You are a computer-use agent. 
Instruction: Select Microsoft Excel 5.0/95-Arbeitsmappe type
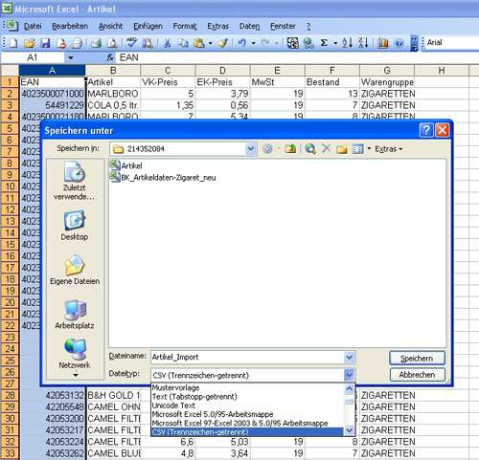click(247, 414)
